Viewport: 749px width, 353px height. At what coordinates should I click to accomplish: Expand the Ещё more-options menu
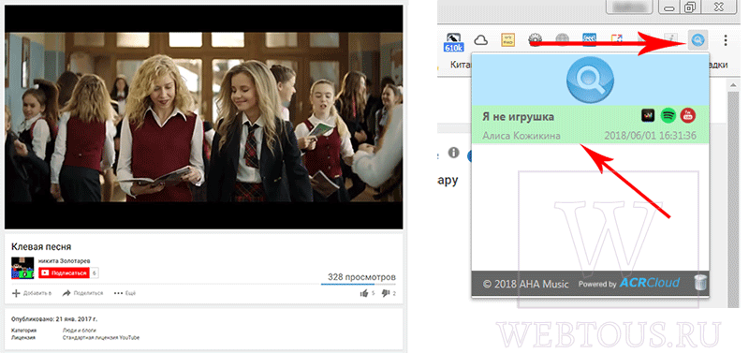125,293
